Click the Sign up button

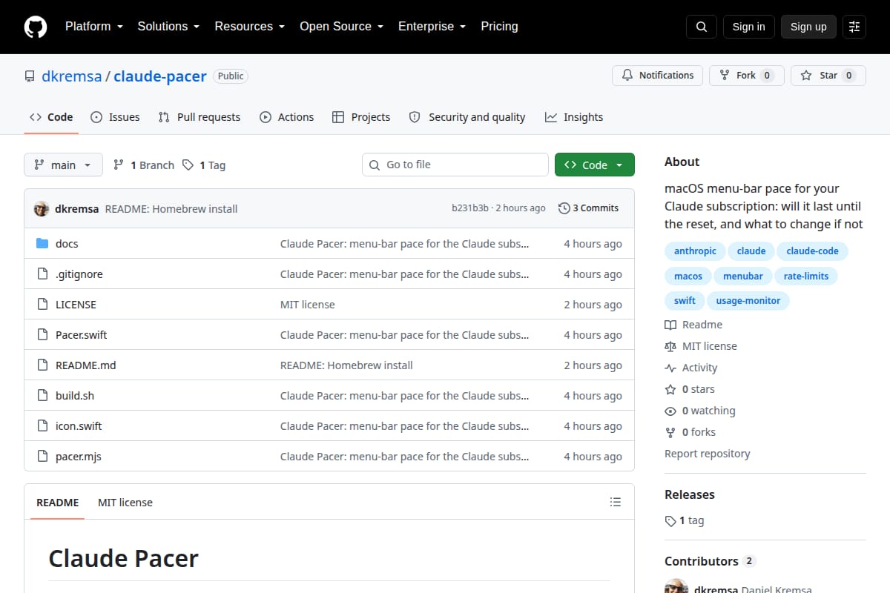pos(808,27)
